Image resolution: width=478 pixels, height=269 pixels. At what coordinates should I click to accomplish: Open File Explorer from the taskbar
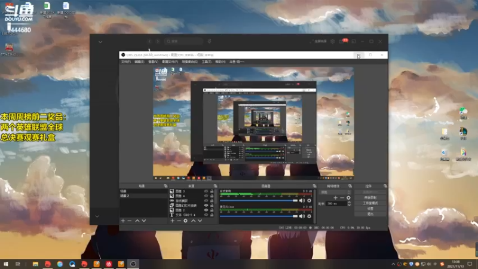click(35, 264)
